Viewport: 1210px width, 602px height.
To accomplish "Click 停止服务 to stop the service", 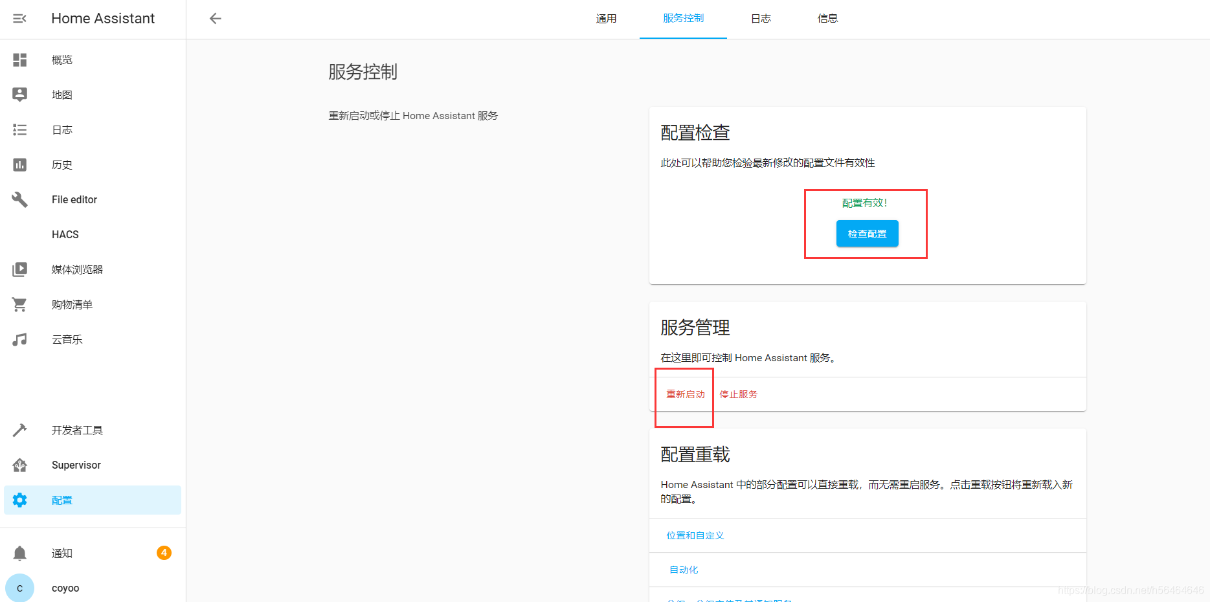I will click(739, 394).
